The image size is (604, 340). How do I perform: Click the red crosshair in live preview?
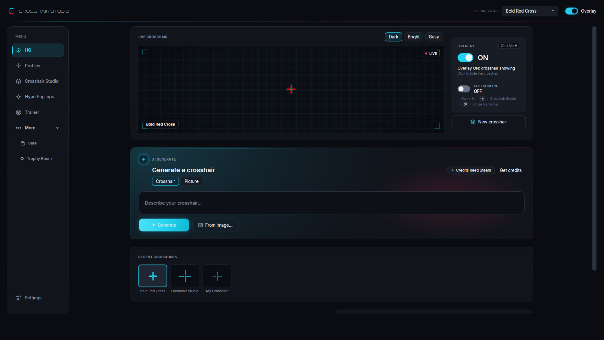[291, 89]
